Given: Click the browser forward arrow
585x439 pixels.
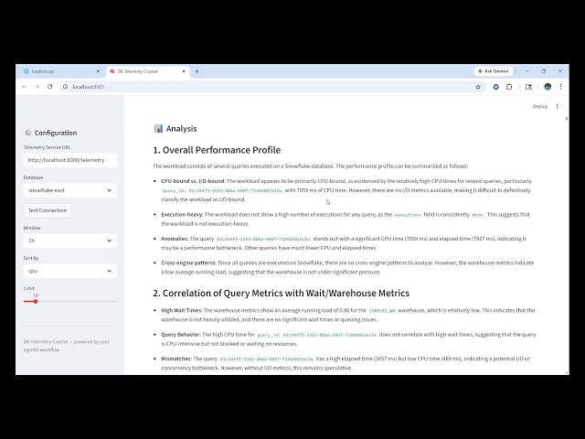Looking at the screenshot, I should (37, 87).
